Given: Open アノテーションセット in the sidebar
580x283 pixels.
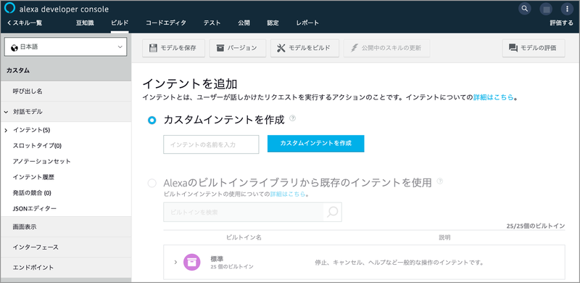Looking at the screenshot, I should click(41, 162).
